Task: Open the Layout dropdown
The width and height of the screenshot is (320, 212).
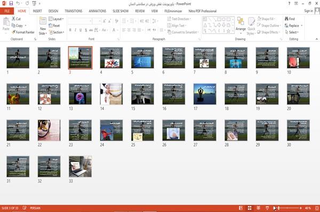Action: (56, 19)
